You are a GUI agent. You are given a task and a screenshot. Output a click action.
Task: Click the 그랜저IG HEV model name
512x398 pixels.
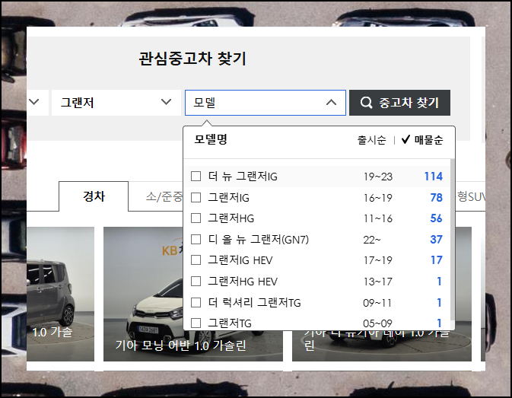coord(240,260)
